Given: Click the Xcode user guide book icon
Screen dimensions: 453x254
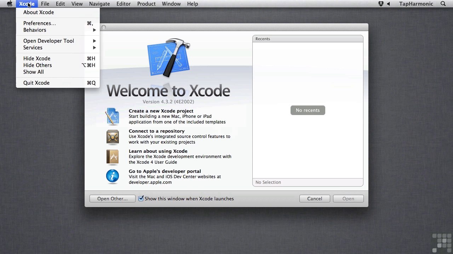Looking at the screenshot, I should point(113,157).
